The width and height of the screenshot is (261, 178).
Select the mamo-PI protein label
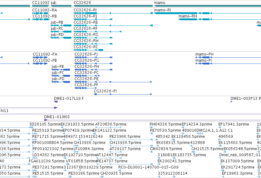tap(203, 60)
